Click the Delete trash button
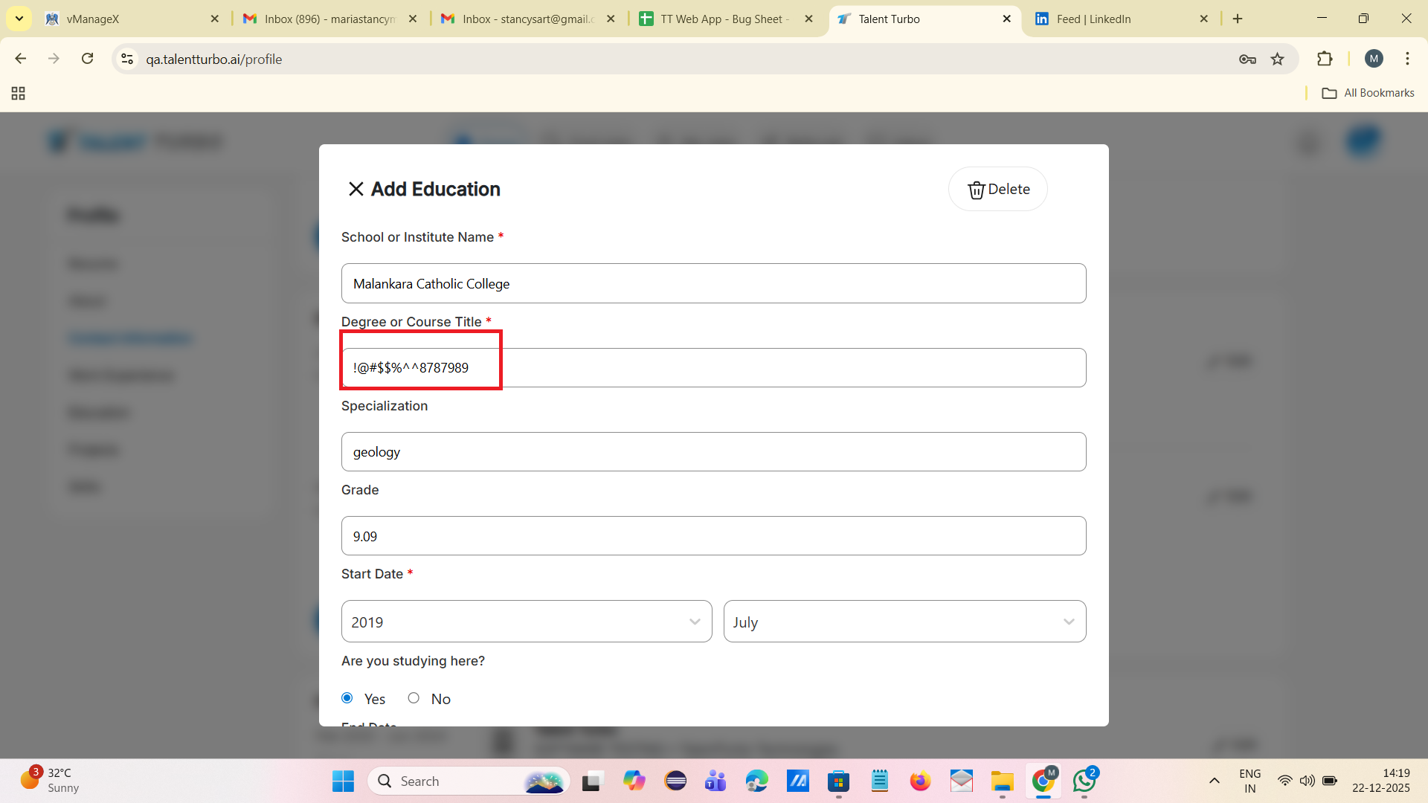Screen dimensions: 1428x803 (997, 190)
